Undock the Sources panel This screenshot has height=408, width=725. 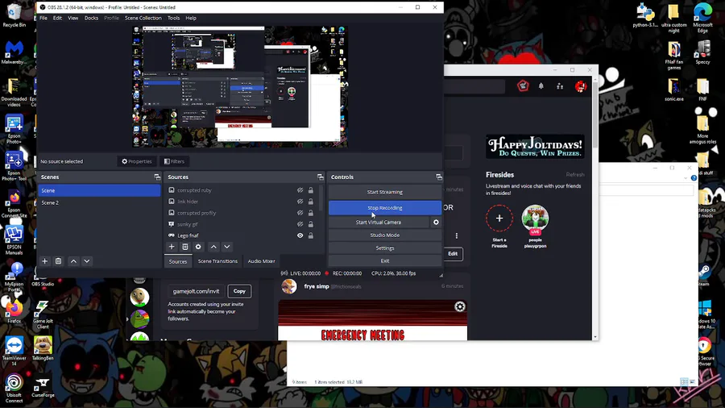point(321,177)
